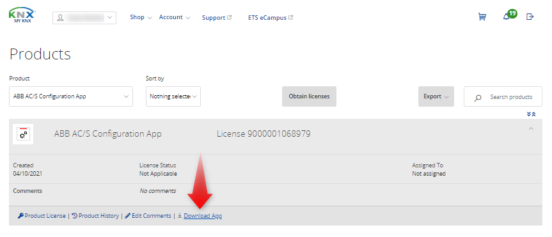Click the Created date 04/10/2021
This screenshot has height=237, width=552.
(x=28, y=174)
